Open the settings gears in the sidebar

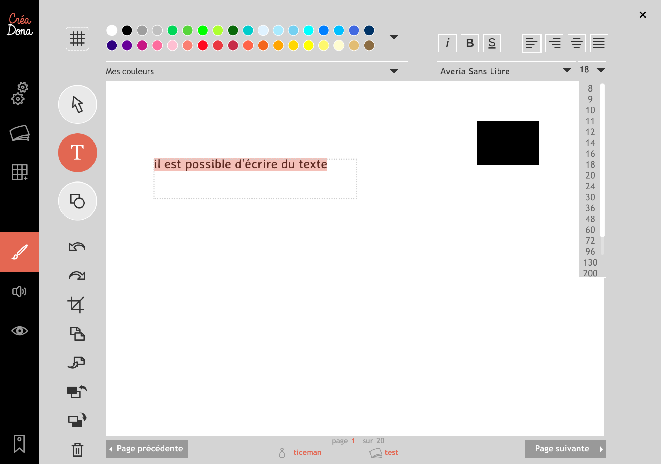(20, 93)
